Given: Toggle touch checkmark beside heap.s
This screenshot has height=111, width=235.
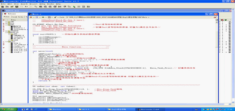Looking at the screenshot, I should pyautogui.click(x=4, y=43).
